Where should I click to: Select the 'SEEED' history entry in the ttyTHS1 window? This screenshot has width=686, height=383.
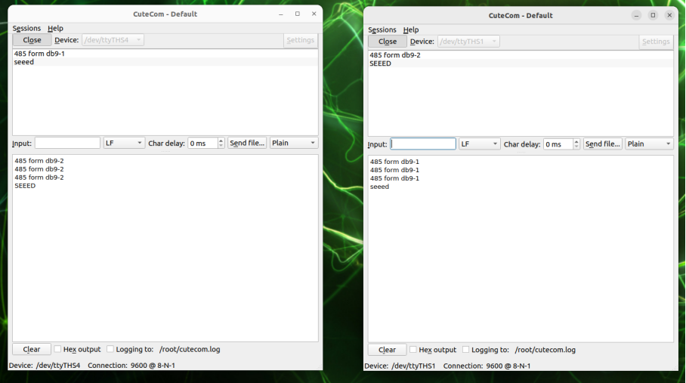pyautogui.click(x=381, y=63)
